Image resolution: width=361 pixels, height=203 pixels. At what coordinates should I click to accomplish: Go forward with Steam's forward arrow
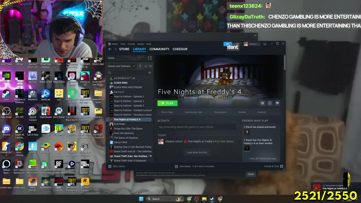(115, 49)
